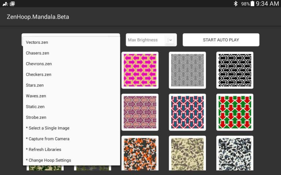Image resolution: width=281 pixels, height=175 pixels.
Task: Tap the Bluetooth icon in status bar
Action: coord(236,4)
